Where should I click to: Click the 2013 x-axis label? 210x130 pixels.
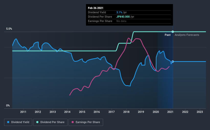click(53, 112)
